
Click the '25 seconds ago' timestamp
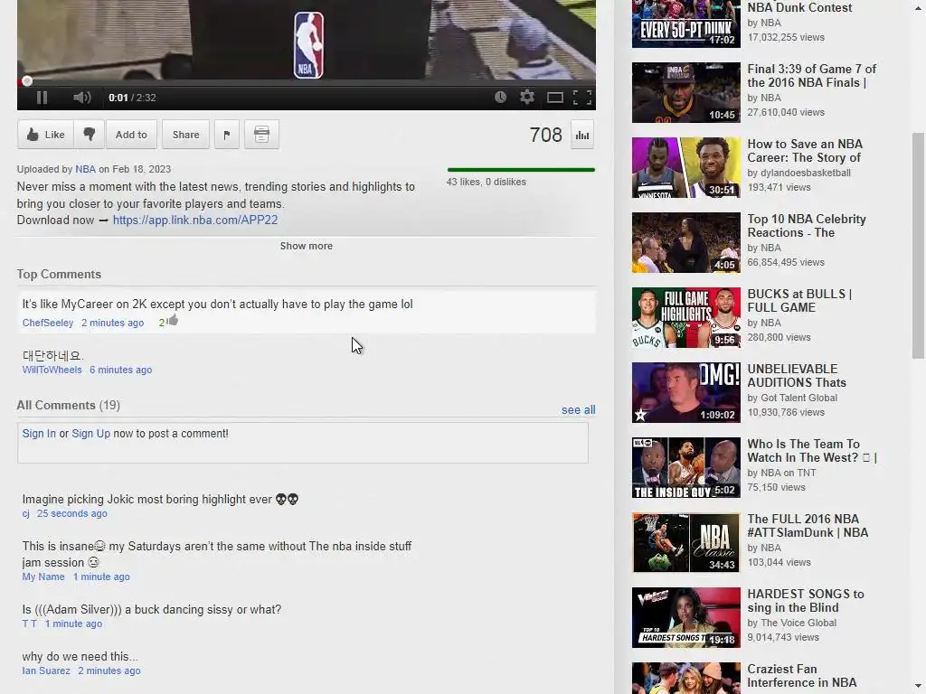click(72, 514)
